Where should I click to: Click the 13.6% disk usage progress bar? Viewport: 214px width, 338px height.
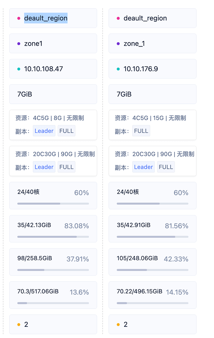click(x=53, y=303)
